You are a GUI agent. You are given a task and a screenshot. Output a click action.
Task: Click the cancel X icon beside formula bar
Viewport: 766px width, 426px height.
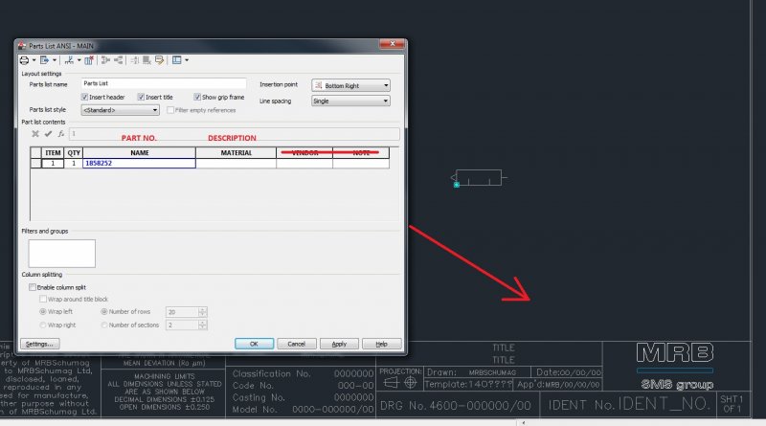click(35, 133)
